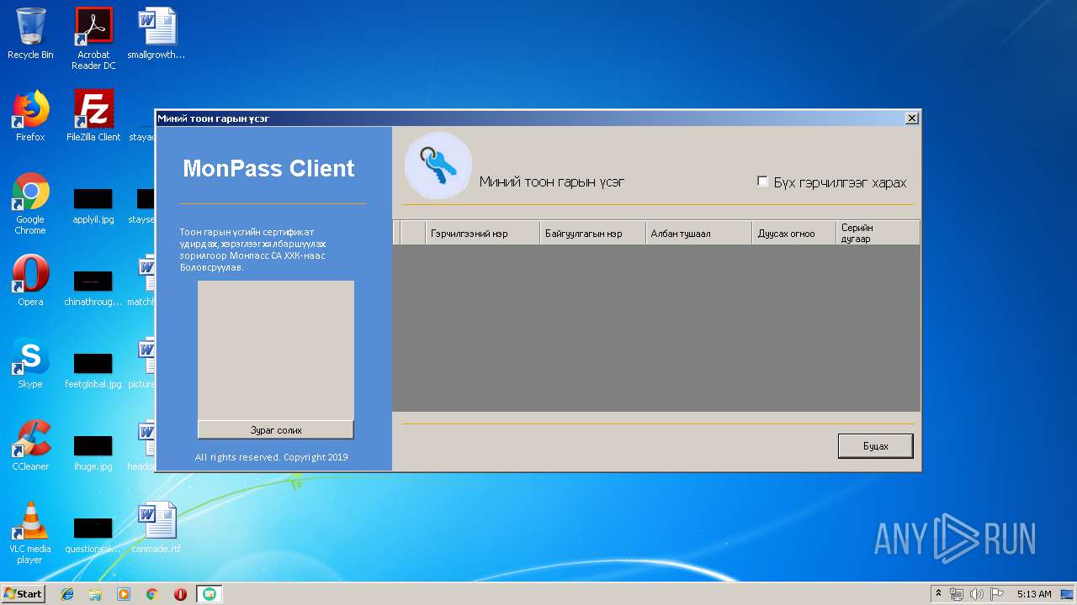Click the Зураг солих button
The image size is (1077, 605).
(275, 429)
